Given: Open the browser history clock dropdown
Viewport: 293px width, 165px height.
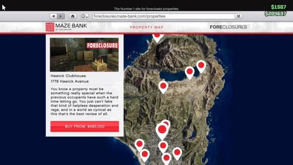Looking at the screenshot, I should pyautogui.click(x=84, y=16).
